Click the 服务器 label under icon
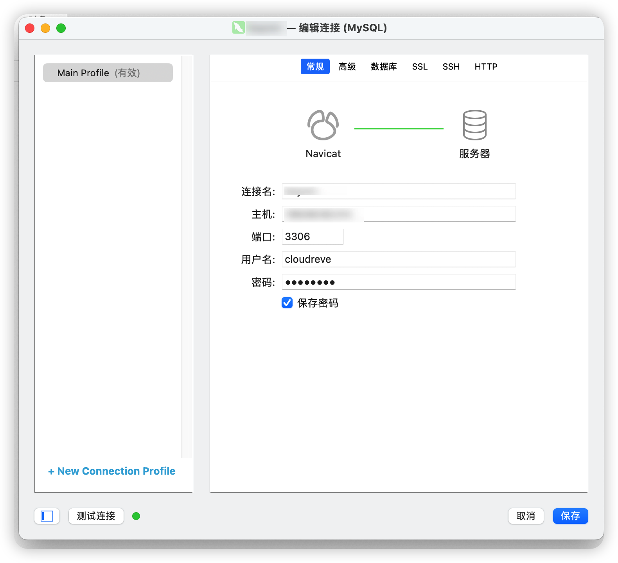The width and height of the screenshot is (618, 563). (474, 154)
